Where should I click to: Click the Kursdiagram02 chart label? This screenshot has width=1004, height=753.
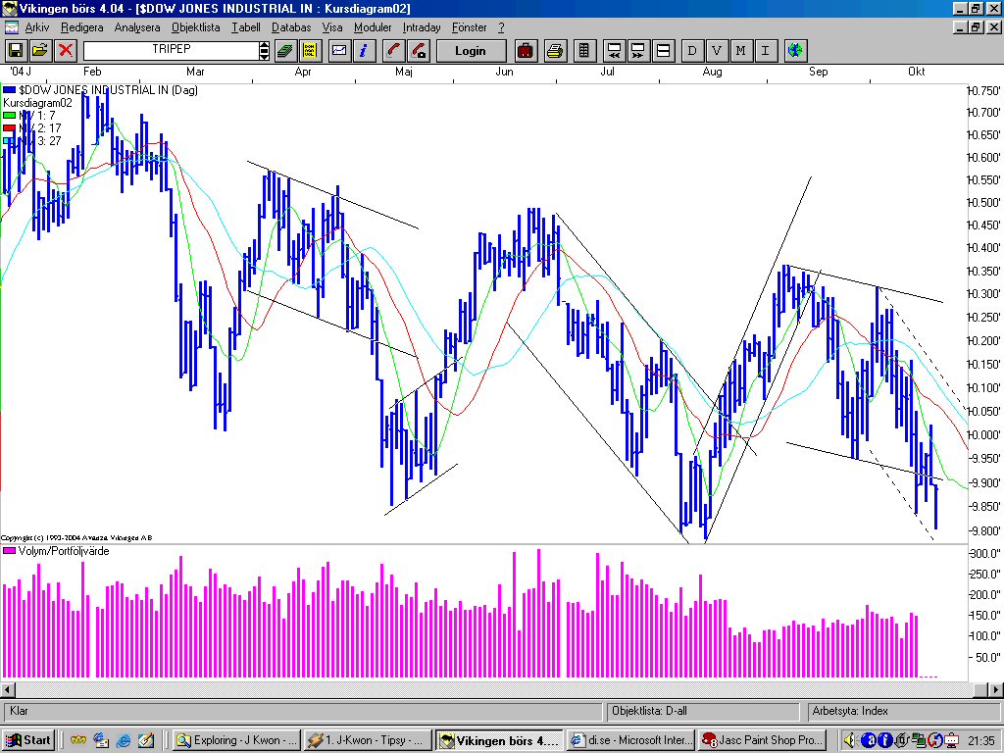coord(37,102)
